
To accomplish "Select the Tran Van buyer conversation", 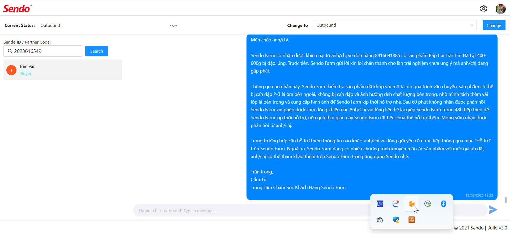I will (63, 70).
